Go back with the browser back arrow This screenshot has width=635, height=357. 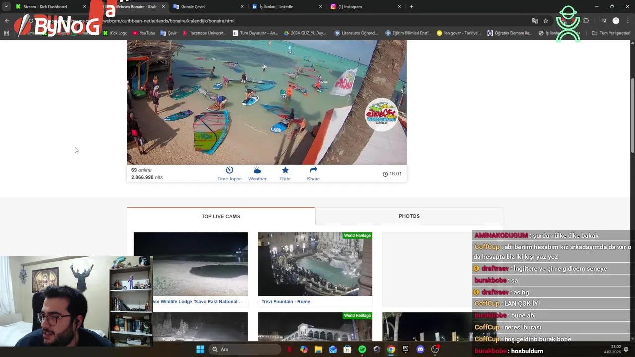(7, 21)
